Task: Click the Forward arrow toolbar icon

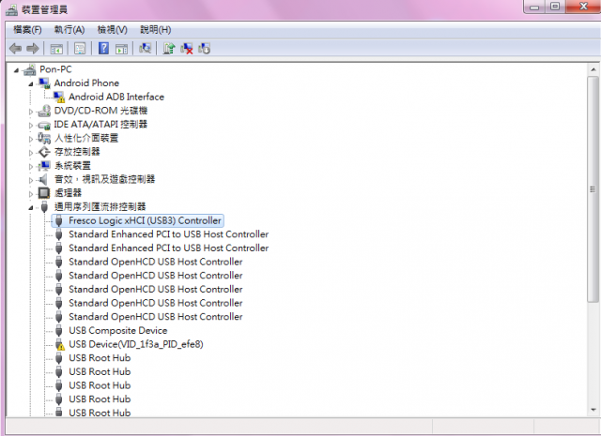Action: click(x=33, y=49)
